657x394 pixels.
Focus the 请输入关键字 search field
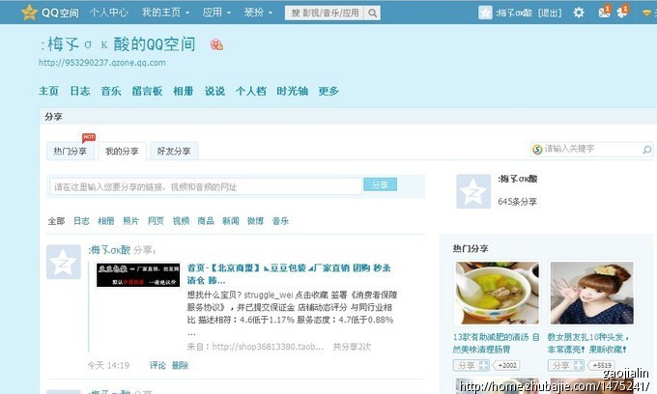tap(591, 149)
